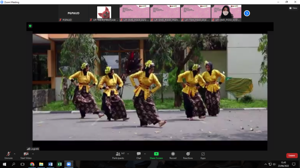Open the Windows notification center

pos(294,164)
